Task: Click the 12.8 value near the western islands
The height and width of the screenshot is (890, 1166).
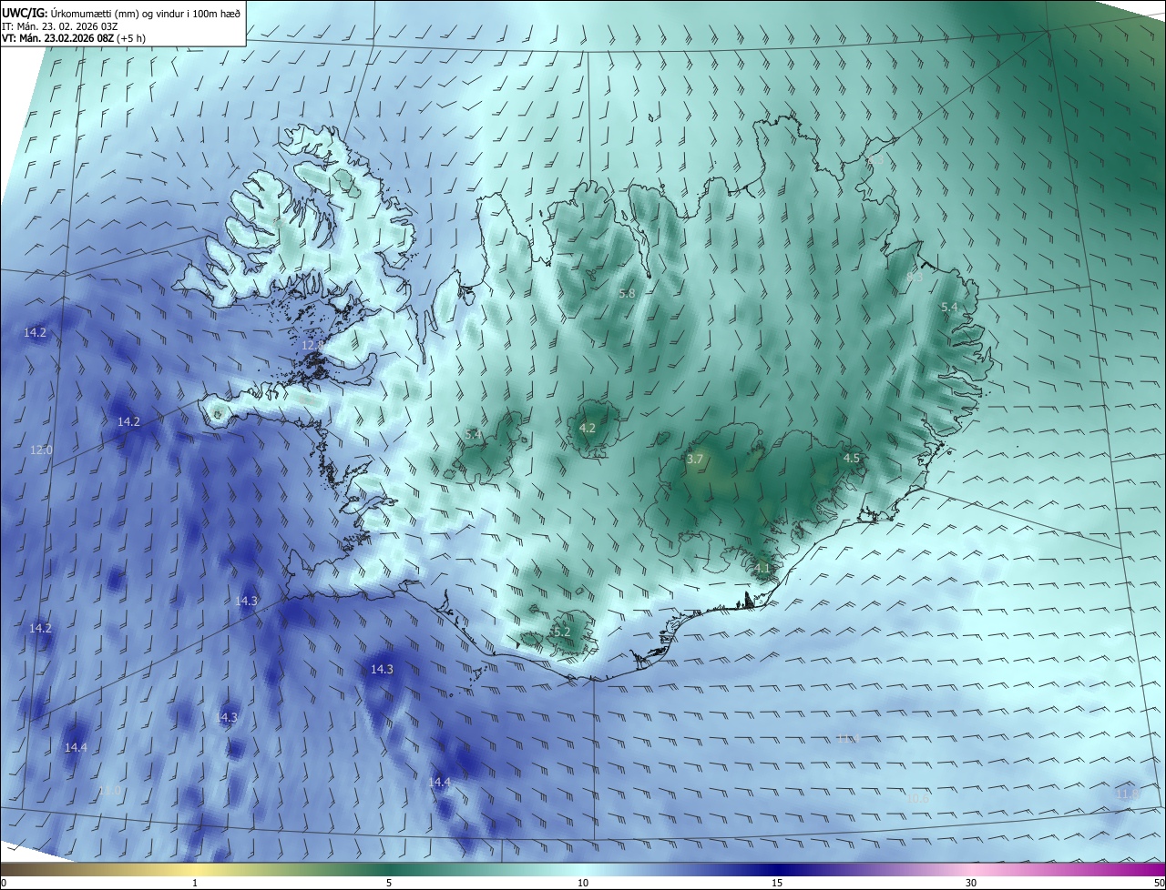Action: 312,346
